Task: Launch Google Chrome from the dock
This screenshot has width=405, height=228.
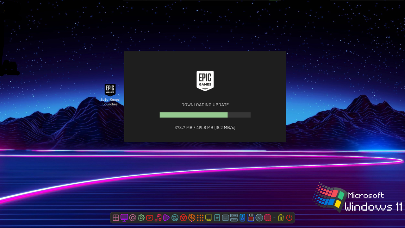Action: [183, 218]
